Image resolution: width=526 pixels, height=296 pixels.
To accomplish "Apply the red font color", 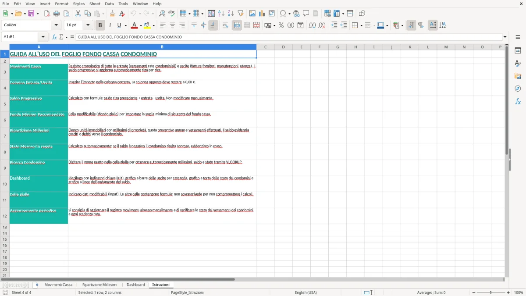I will point(134,25).
